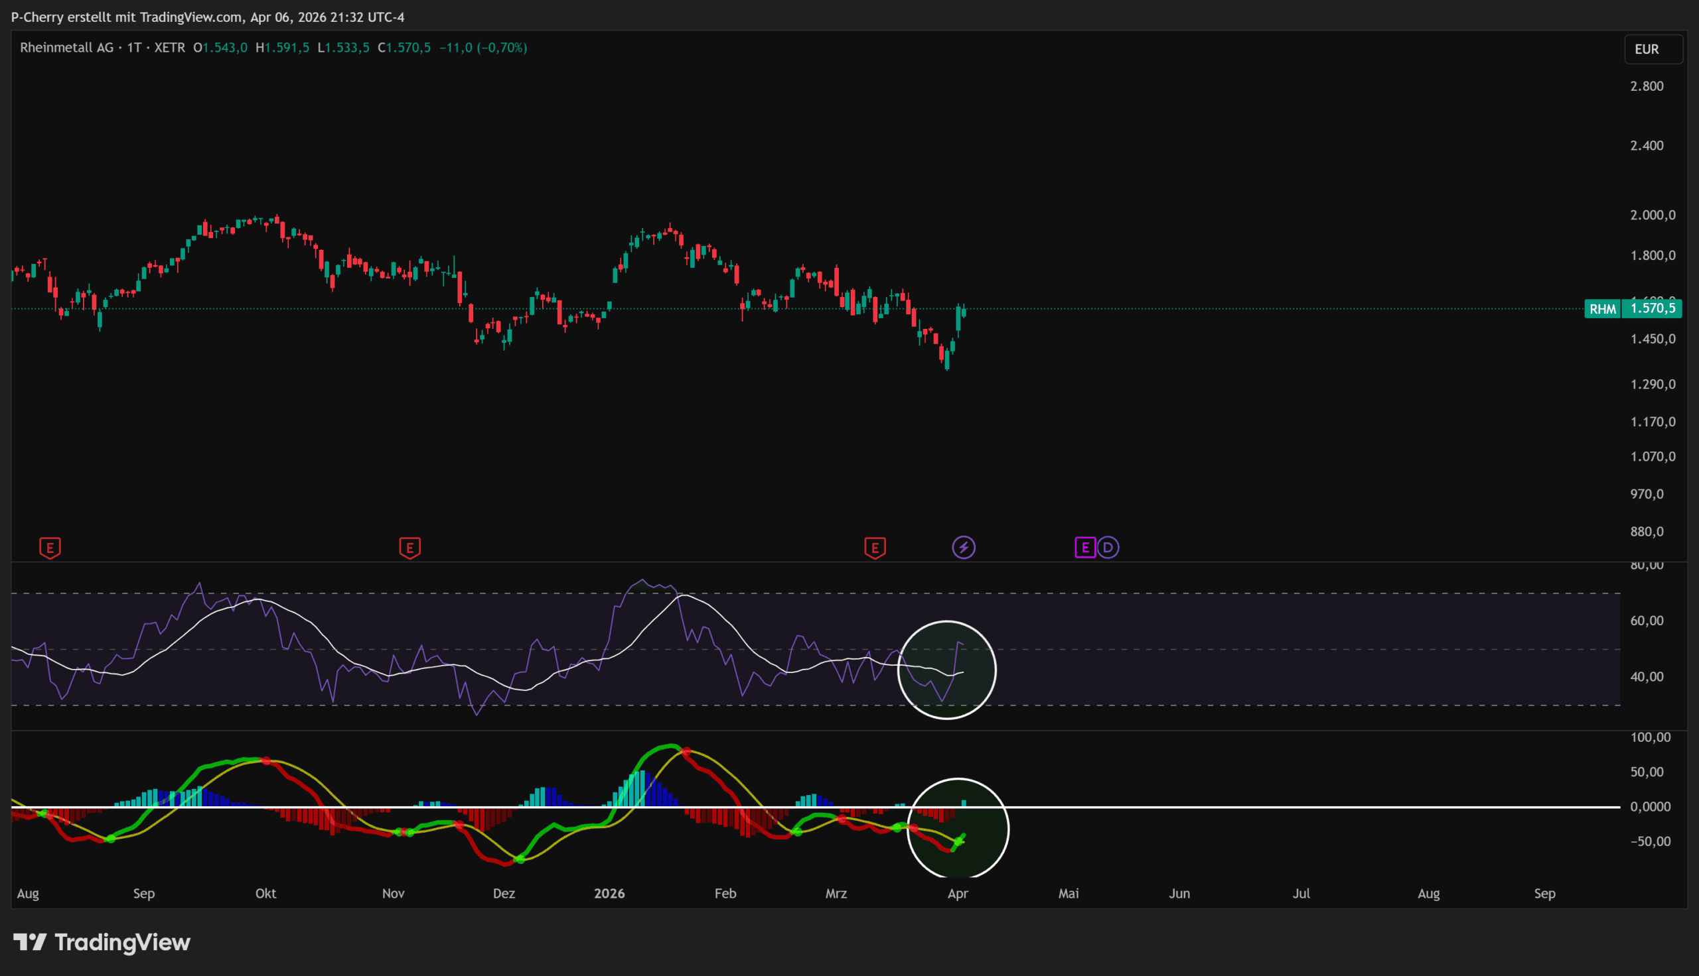Click the 2026 year label on time axis

pyautogui.click(x=609, y=894)
